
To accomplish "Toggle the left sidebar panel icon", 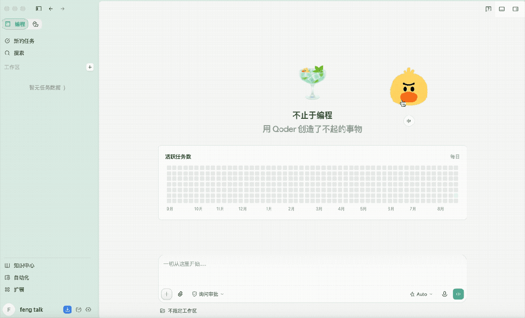I will point(38,9).
